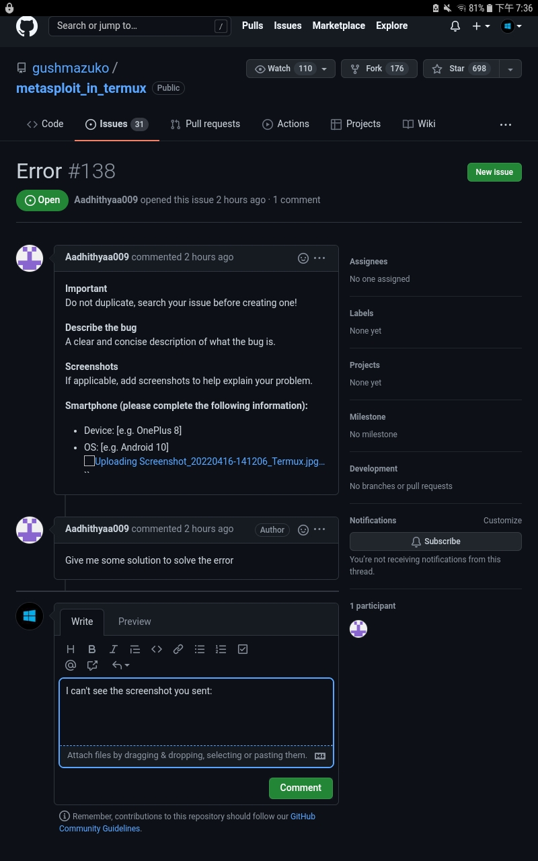Subscribe to this issue thread
Screen dimensions: 538x861
(435, 541)
